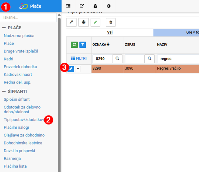Open row 8290 dropdown arrow
The width and height of the screenshot is (199, 172).
point(78,69)
